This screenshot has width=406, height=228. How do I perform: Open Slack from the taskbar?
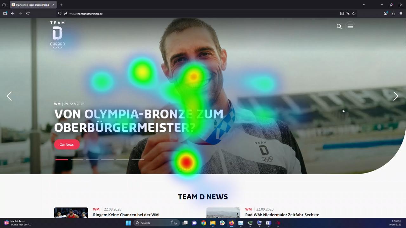click(x=222, y=223)
